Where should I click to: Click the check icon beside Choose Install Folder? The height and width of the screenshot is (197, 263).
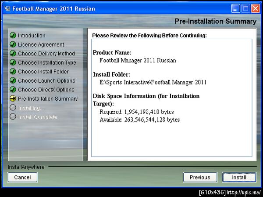[13, 72]
